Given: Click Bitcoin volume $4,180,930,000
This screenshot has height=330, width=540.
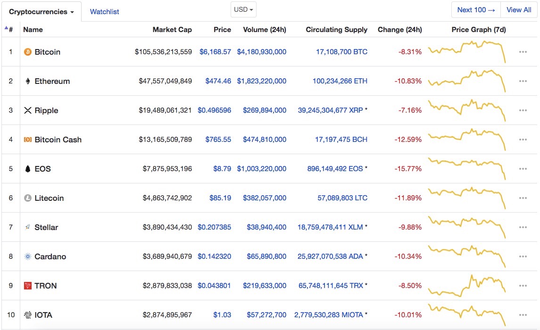Looking at the screenshot, I should 262,52.
